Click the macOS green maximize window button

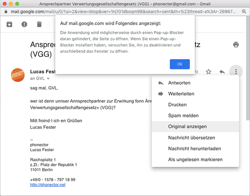[x=17, y=4]
